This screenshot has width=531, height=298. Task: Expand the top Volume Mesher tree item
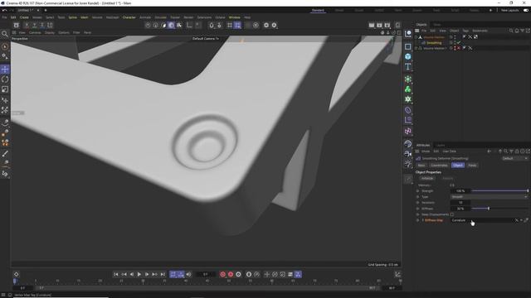[x=417, y=37]
